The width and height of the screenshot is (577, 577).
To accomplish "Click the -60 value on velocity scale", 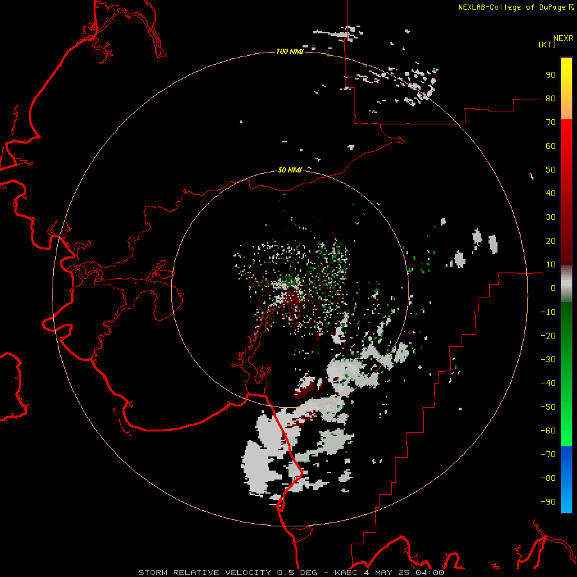I will [548, 431].
